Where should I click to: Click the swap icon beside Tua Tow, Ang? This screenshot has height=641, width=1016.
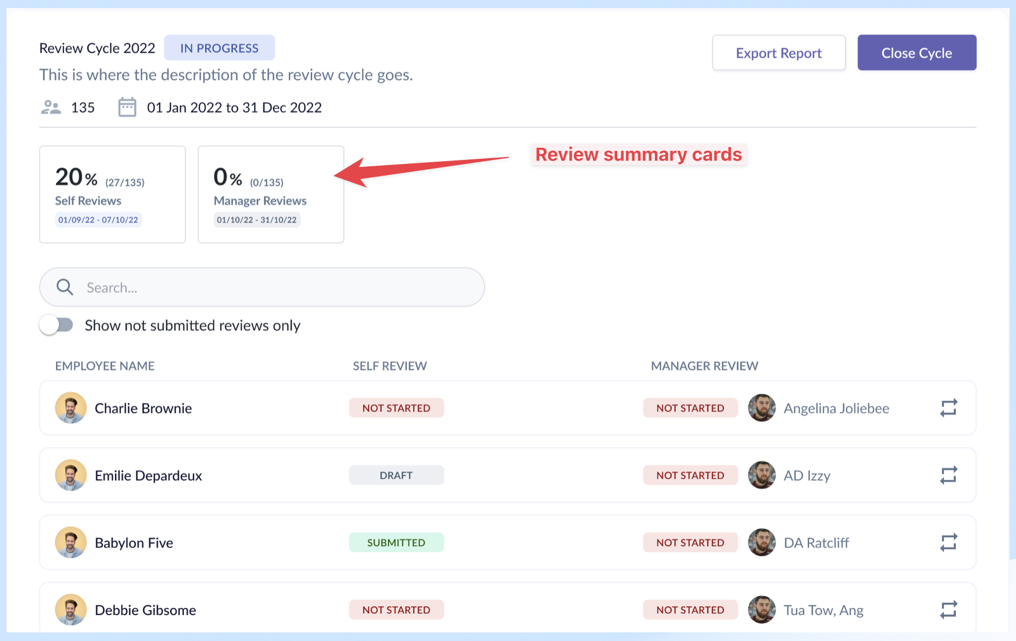click(948, 610)
